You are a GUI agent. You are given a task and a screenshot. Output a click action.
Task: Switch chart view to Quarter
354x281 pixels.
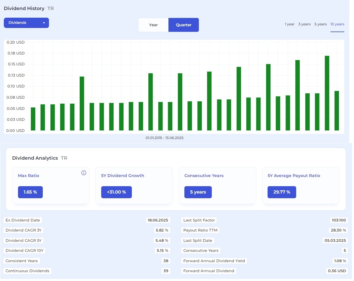click(x=184, y=25)
